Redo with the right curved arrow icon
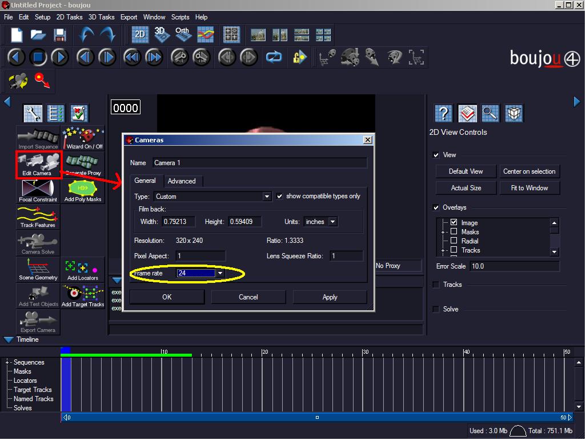 point(107,35)
